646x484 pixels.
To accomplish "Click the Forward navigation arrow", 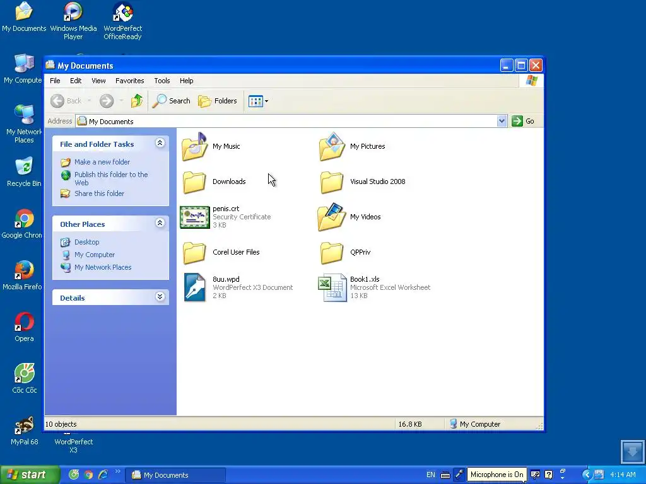I will point(107,101).
